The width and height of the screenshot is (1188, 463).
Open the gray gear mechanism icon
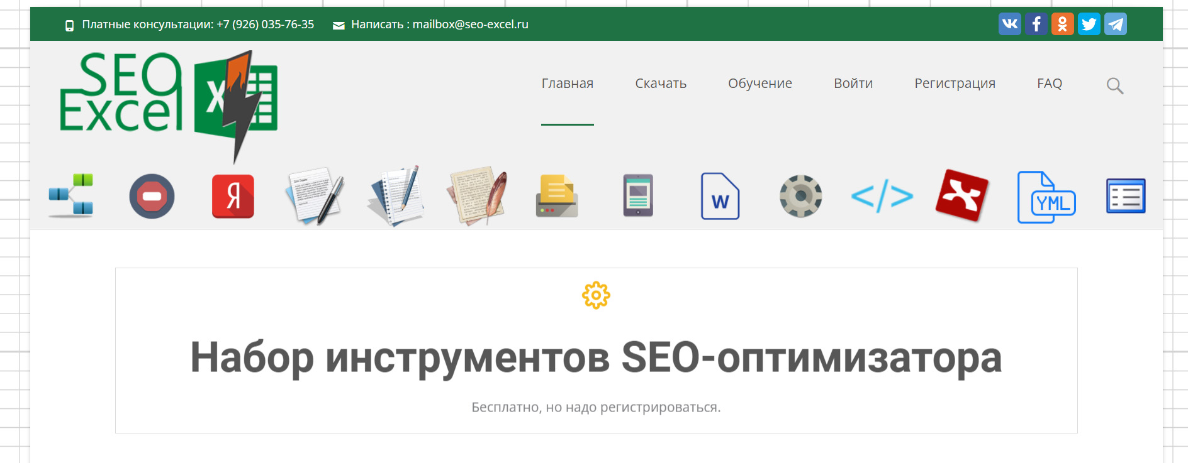coord(800,196)
